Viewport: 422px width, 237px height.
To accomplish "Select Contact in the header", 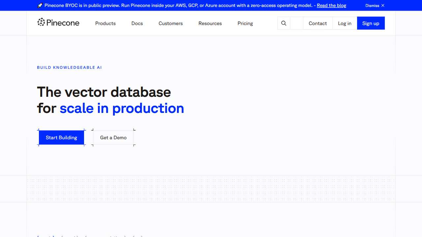I will pos(318,23).
